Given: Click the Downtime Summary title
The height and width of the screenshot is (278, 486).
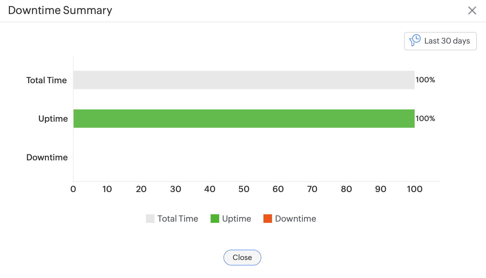Looking at the screenshot, I should [60, 10].
